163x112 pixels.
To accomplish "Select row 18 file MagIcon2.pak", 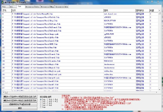I will point(36,74).
